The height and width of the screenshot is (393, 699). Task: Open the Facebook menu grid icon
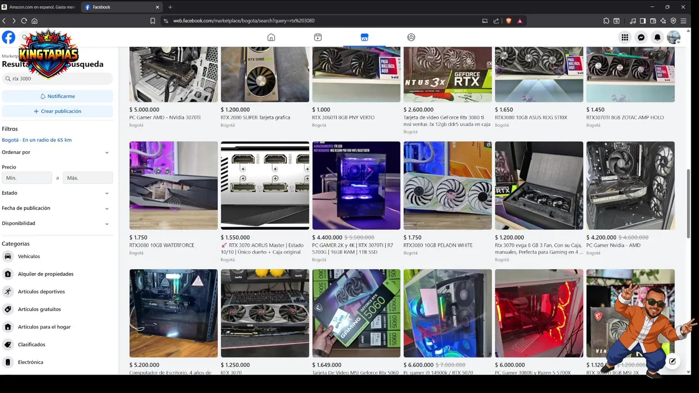click(625, 37)
